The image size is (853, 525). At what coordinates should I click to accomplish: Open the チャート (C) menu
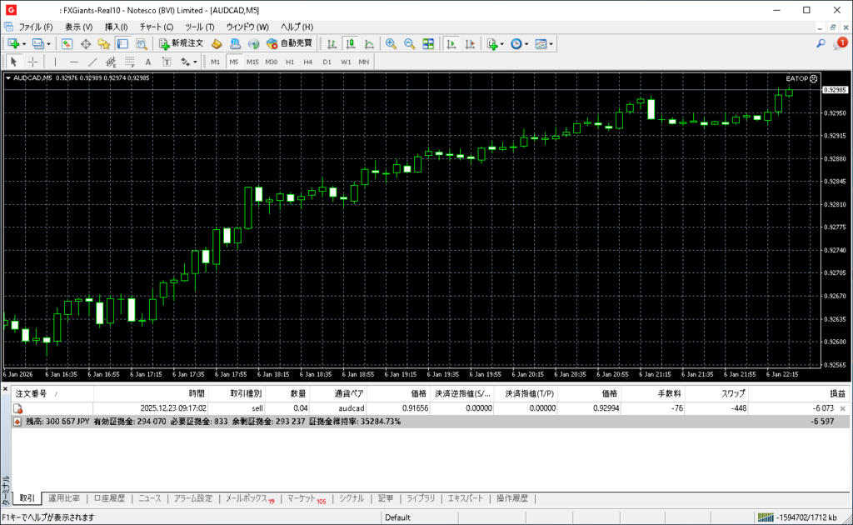[156, 27]
